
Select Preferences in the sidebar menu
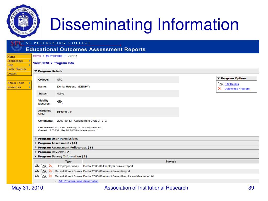pos(19,61)
